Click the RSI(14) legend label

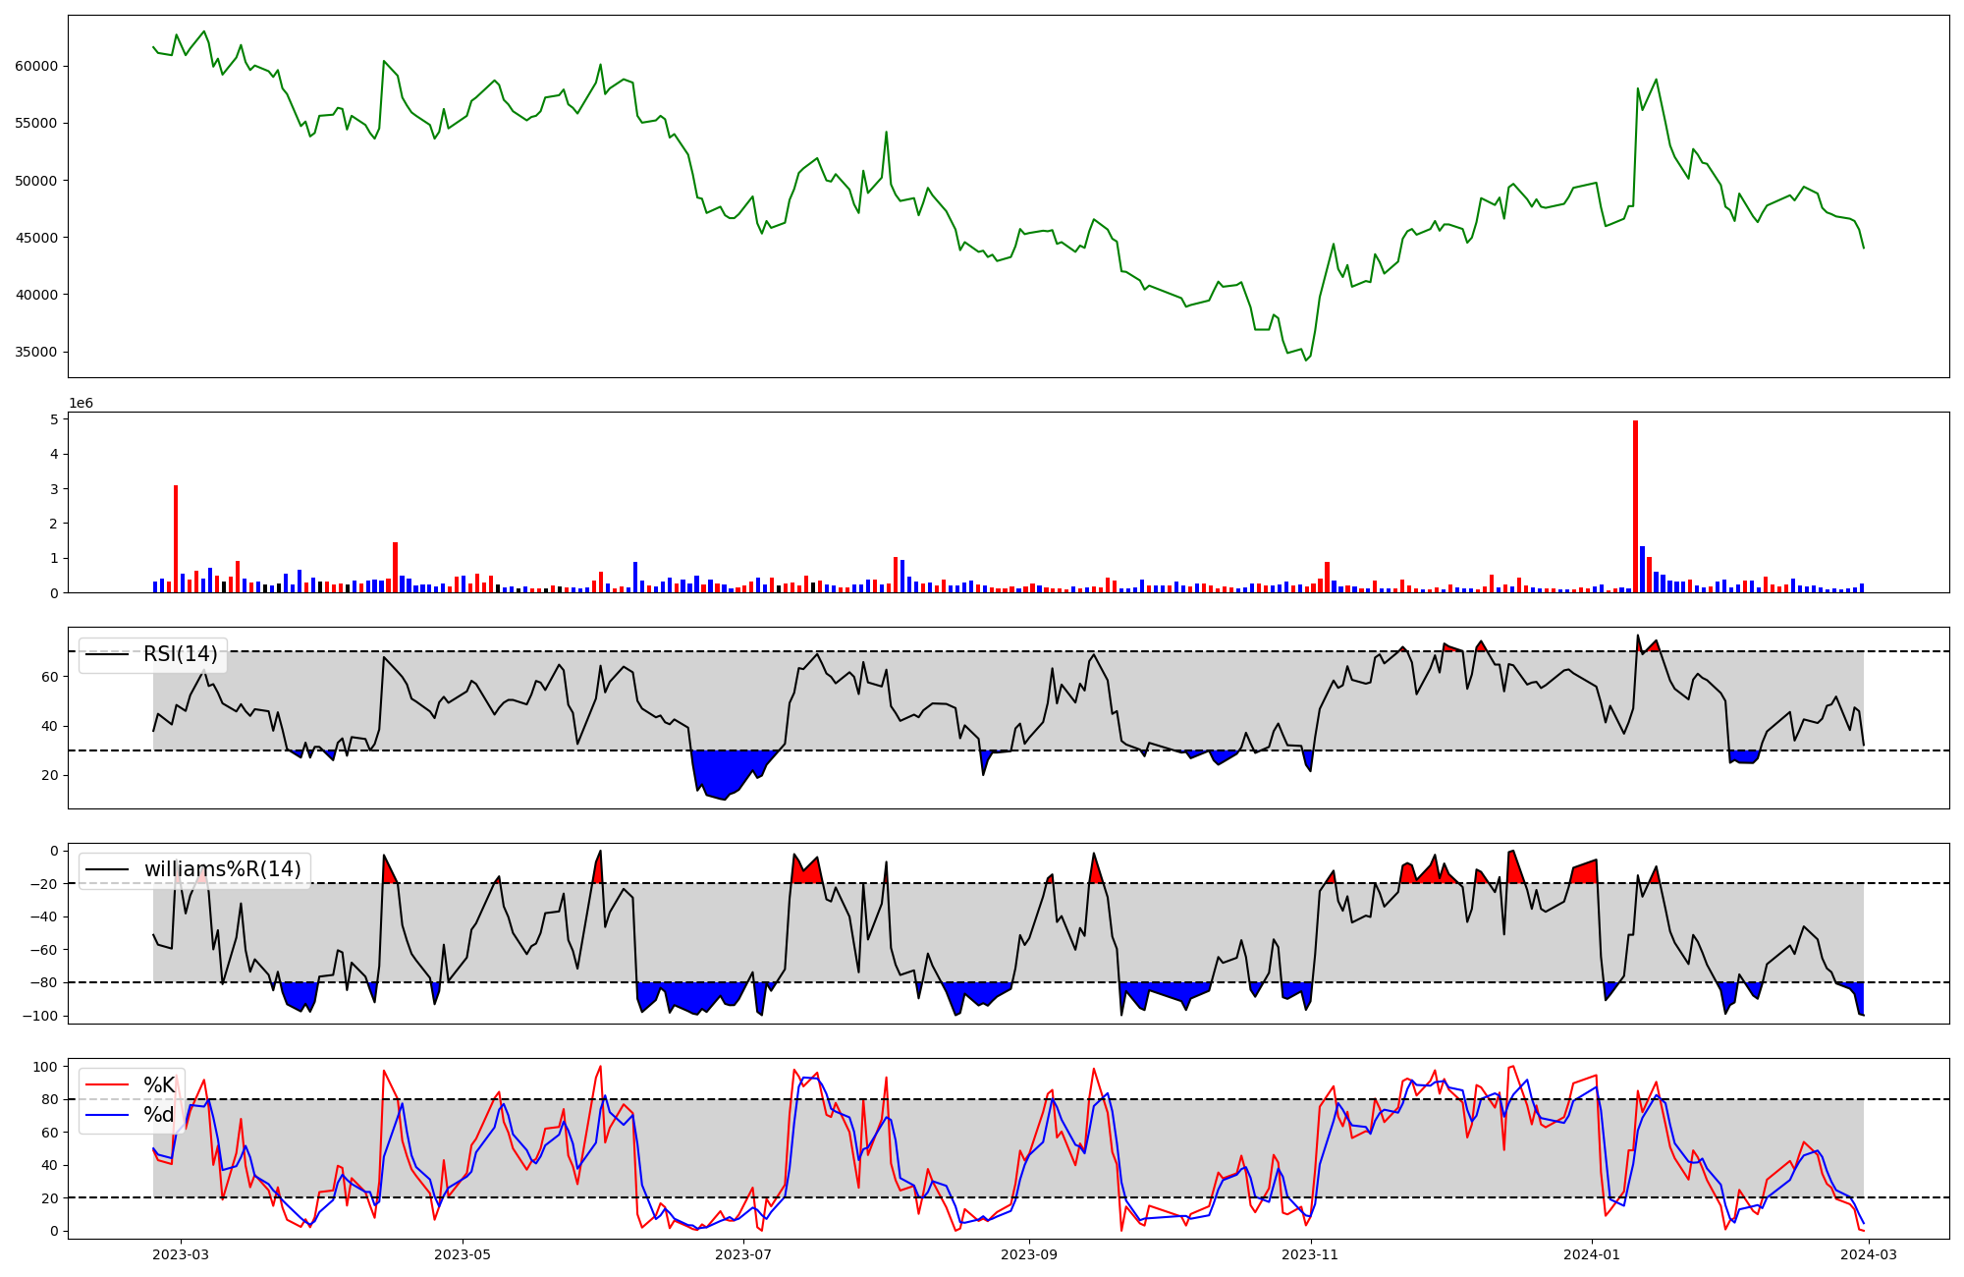pyautogui.click(x=181, y=654)
